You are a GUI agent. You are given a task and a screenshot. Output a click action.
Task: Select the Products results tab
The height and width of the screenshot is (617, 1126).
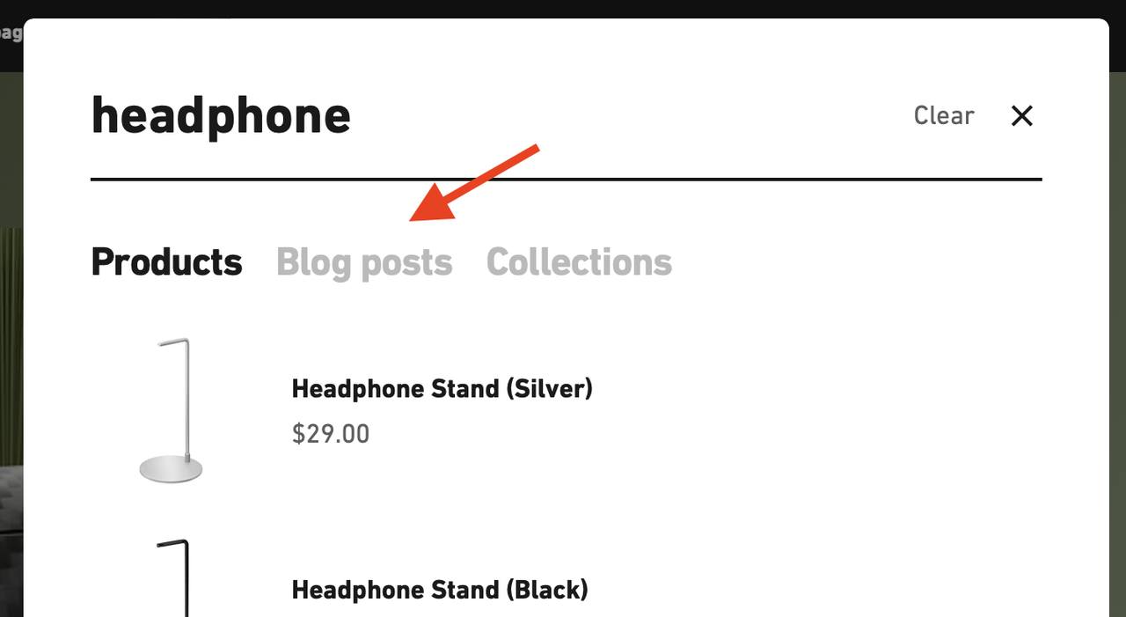click(x=166, y=262)
